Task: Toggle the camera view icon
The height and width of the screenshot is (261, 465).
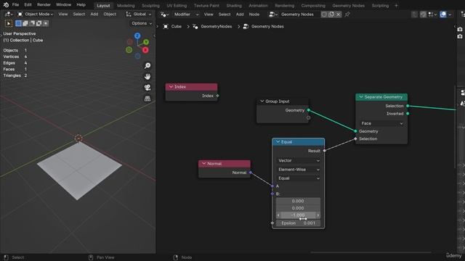Action: point(147,88)
